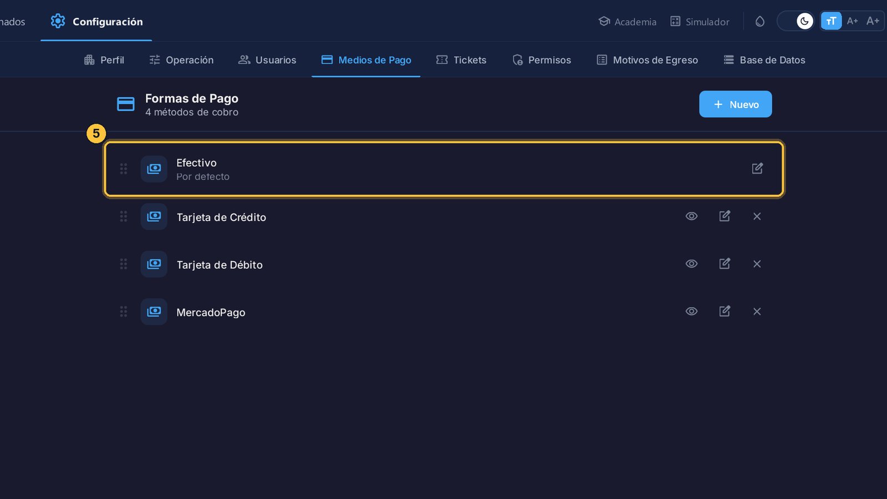Toggle visibility of Tarjeta de Débito

tap(691, 264)
